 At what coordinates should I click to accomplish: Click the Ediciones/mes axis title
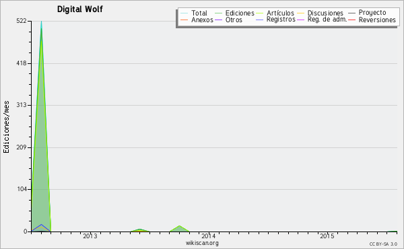pyautogui.click(x=6, y=127)
